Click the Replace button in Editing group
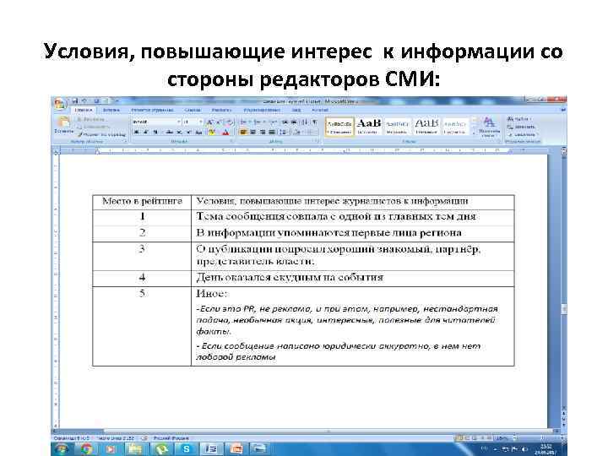The image size is (608, 456). [522, 127]
